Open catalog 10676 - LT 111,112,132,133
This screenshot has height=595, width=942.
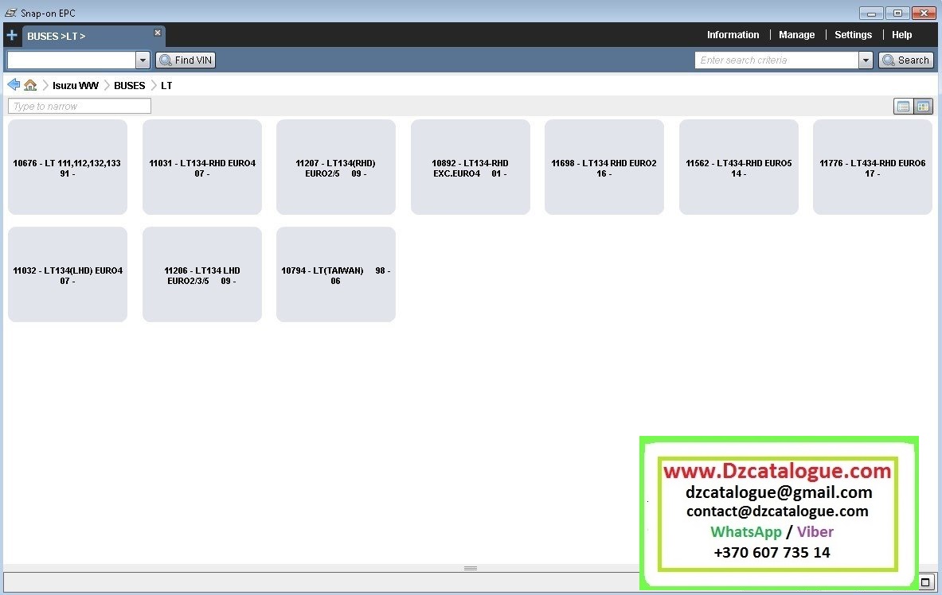click(67, 167)
